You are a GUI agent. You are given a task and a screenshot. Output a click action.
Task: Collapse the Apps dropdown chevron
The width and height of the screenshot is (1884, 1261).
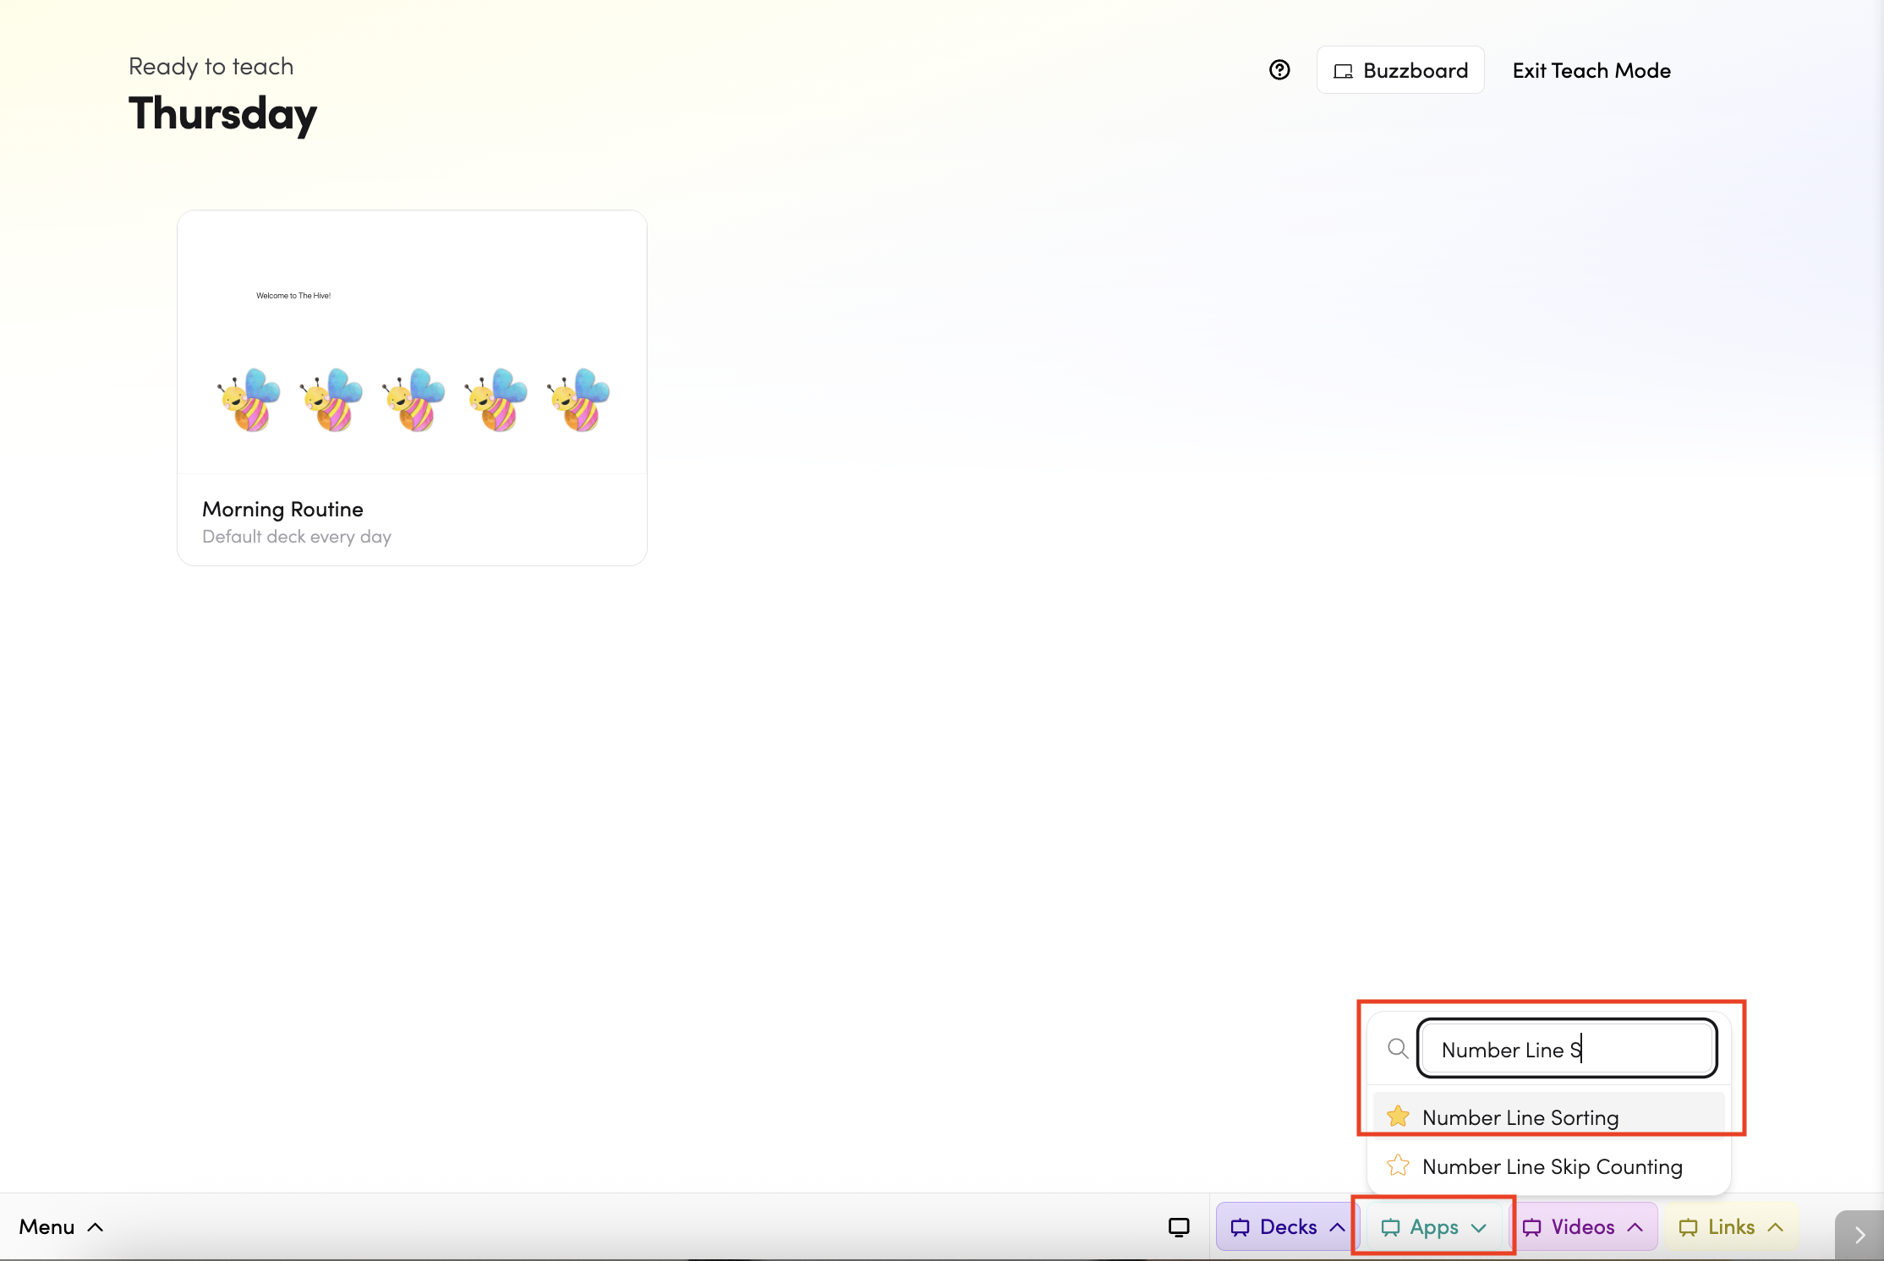tap(1478, 1227)
